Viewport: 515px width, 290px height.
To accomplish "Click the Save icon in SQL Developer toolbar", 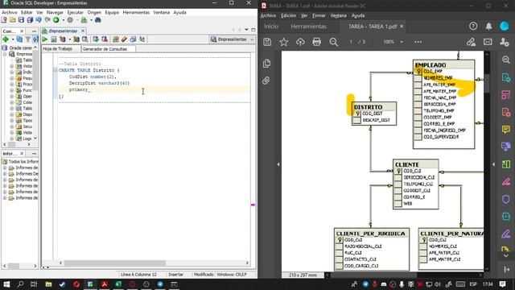I will click(x=21, y=20).
